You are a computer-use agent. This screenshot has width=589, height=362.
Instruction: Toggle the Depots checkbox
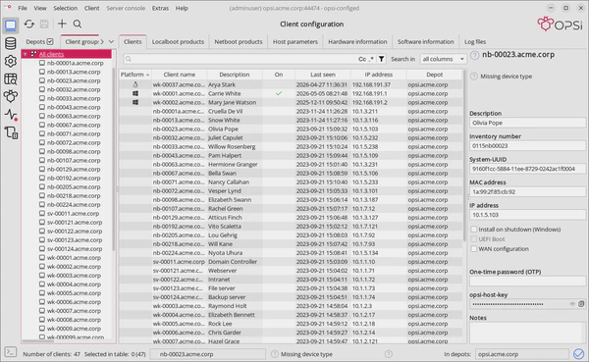pyautogui.click(x=50, y=41)
